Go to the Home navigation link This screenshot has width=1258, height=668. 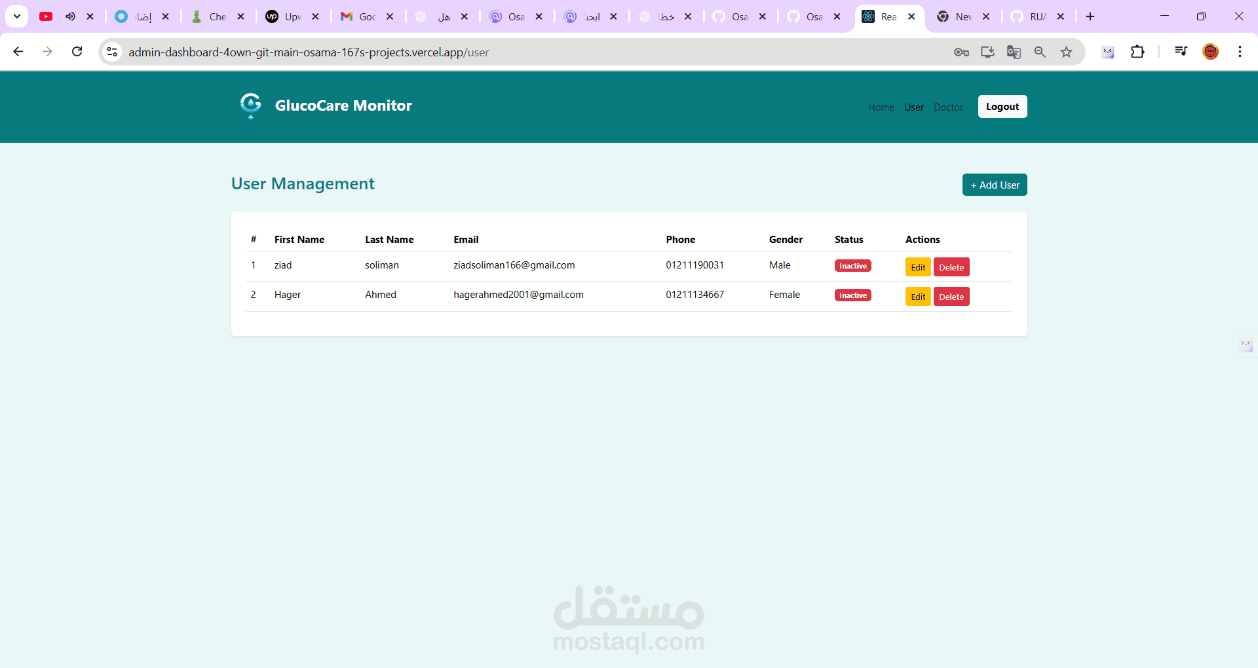coord(881,107)
